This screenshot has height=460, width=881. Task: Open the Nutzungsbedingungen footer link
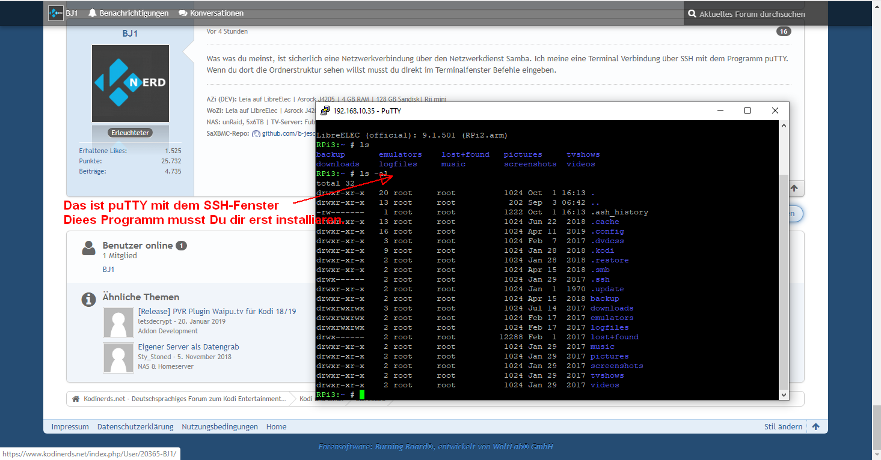220,426
